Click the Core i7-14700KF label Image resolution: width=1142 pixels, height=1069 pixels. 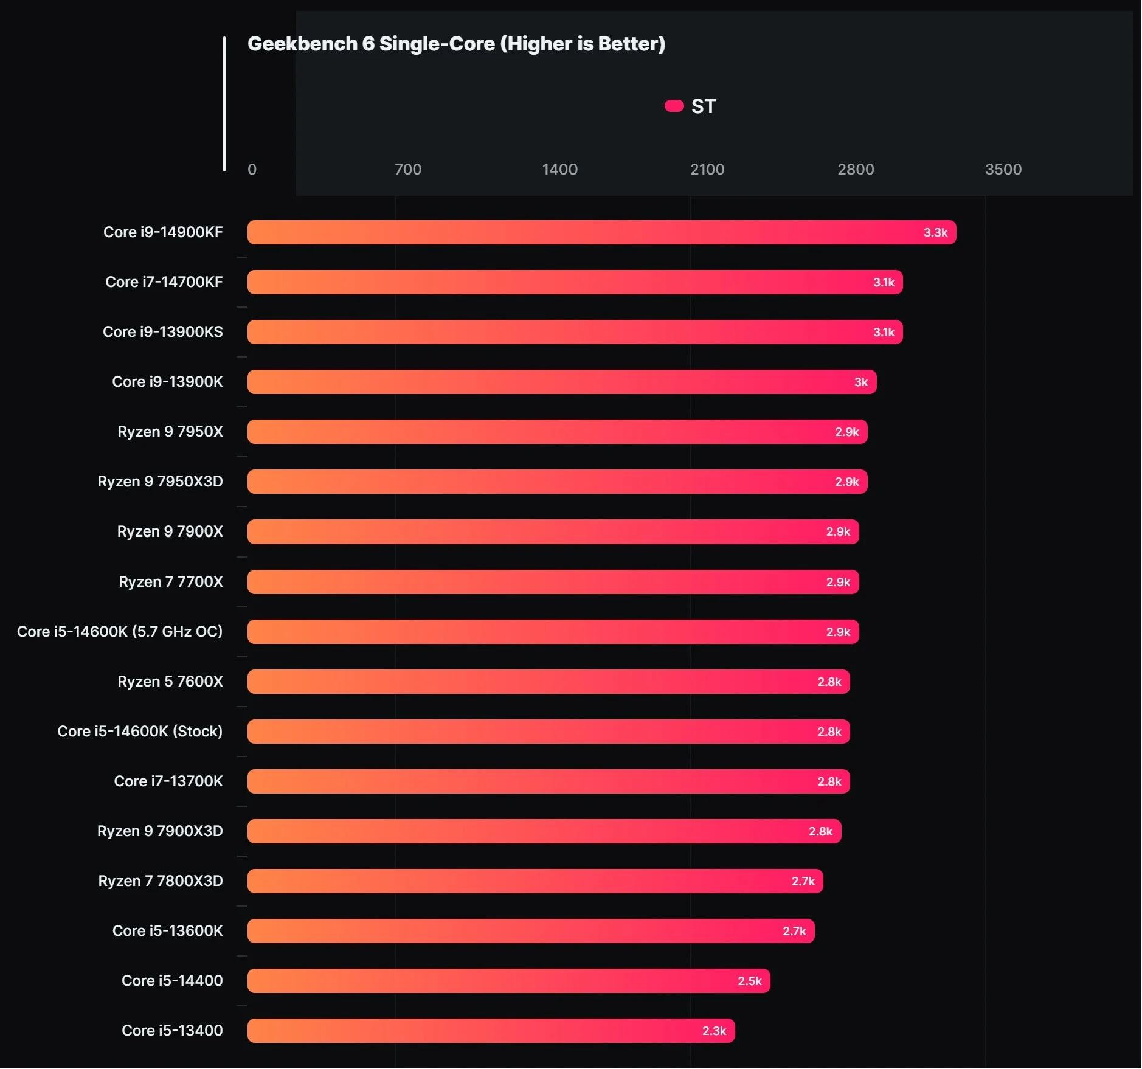164,282
